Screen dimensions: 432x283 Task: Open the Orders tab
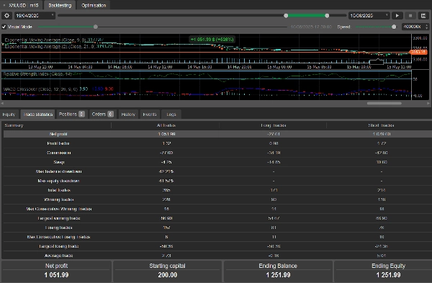103,114
